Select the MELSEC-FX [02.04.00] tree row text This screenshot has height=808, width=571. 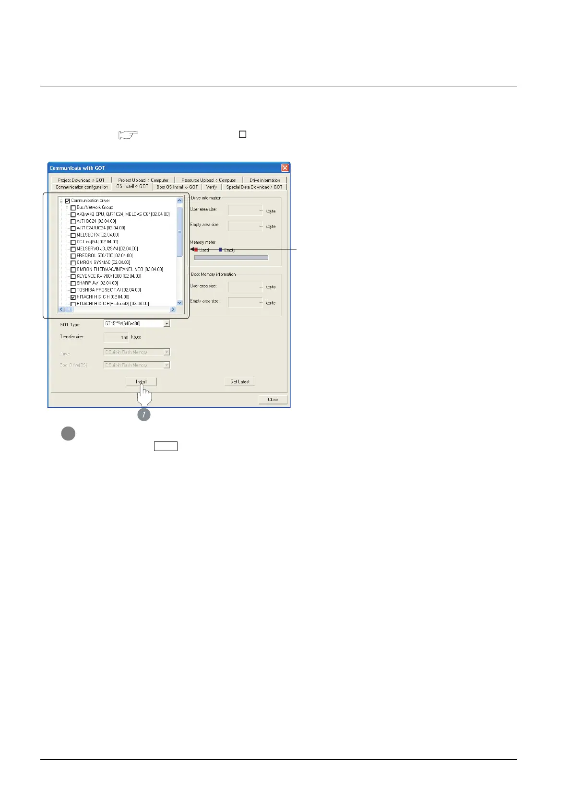(x=98, y=235)
